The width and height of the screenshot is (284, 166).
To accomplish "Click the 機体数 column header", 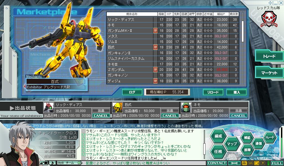I will click(234, 14).
